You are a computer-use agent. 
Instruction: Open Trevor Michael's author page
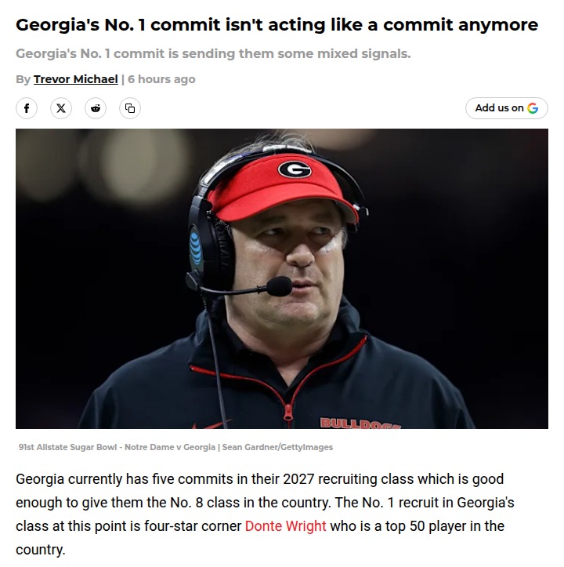tap(76, 79)
